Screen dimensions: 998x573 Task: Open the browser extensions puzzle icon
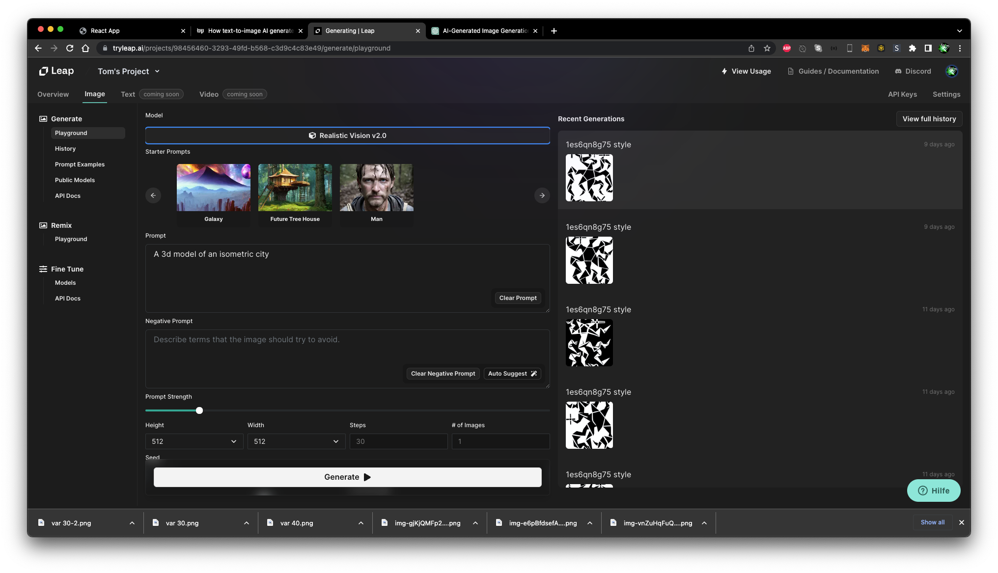pyautogui.click(x=912, y=48)
